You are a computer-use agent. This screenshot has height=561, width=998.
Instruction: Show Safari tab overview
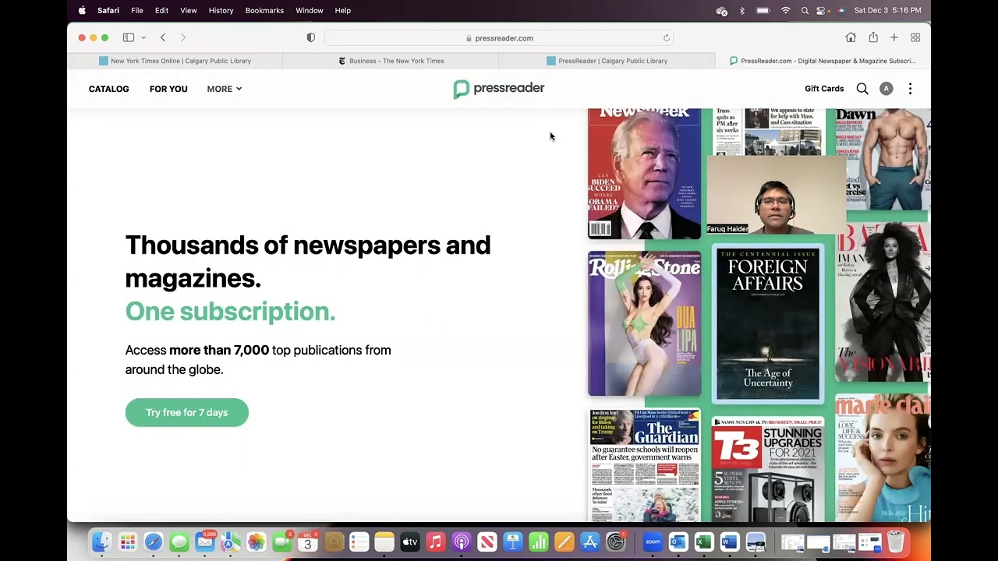click(915, 37)
